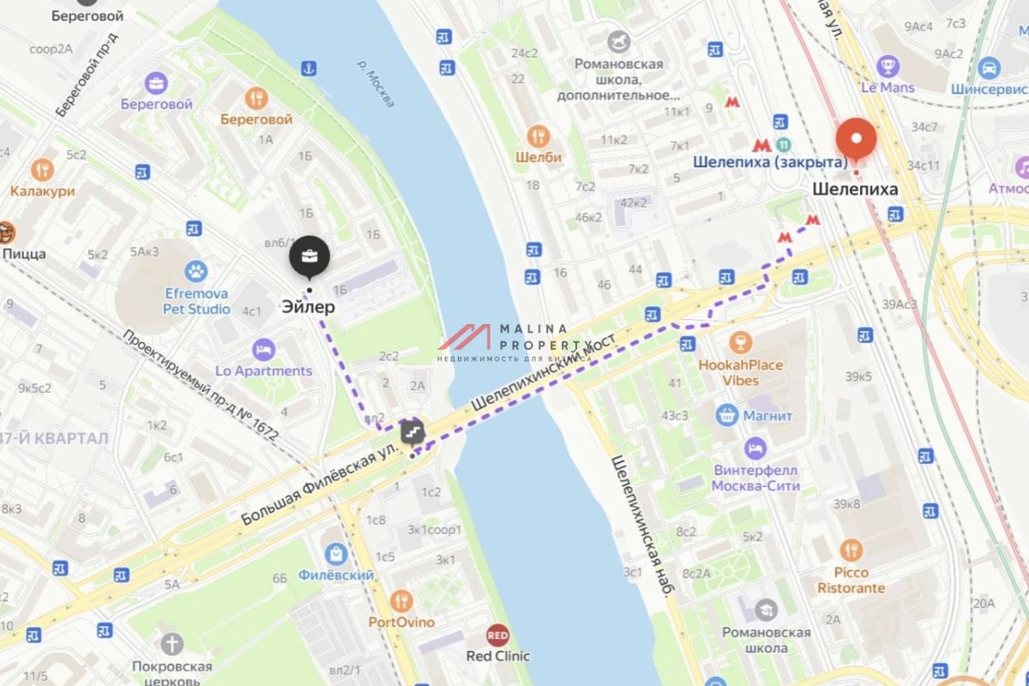
Task: Click the Red Clinic marker icon
Action: pyautogui.click(x=497, y=635)
